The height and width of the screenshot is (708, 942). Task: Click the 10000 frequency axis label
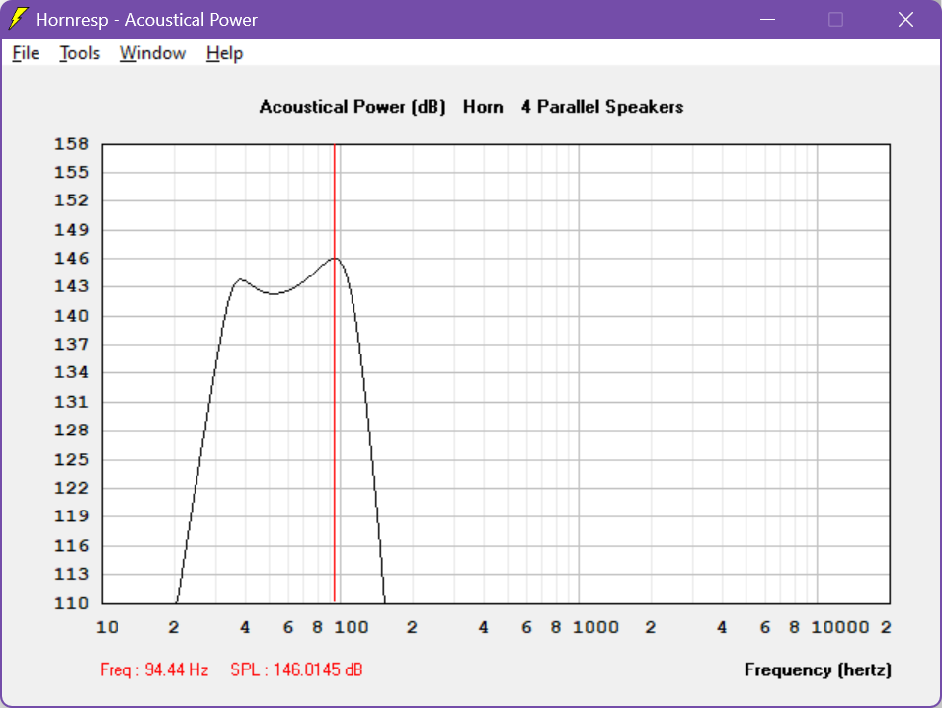[x=840, y=627]
